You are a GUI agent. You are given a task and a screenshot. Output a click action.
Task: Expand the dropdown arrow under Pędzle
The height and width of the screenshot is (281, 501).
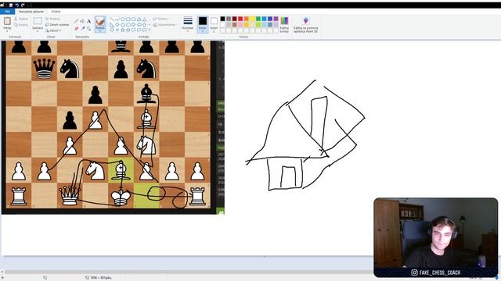(x=100, y=31)
